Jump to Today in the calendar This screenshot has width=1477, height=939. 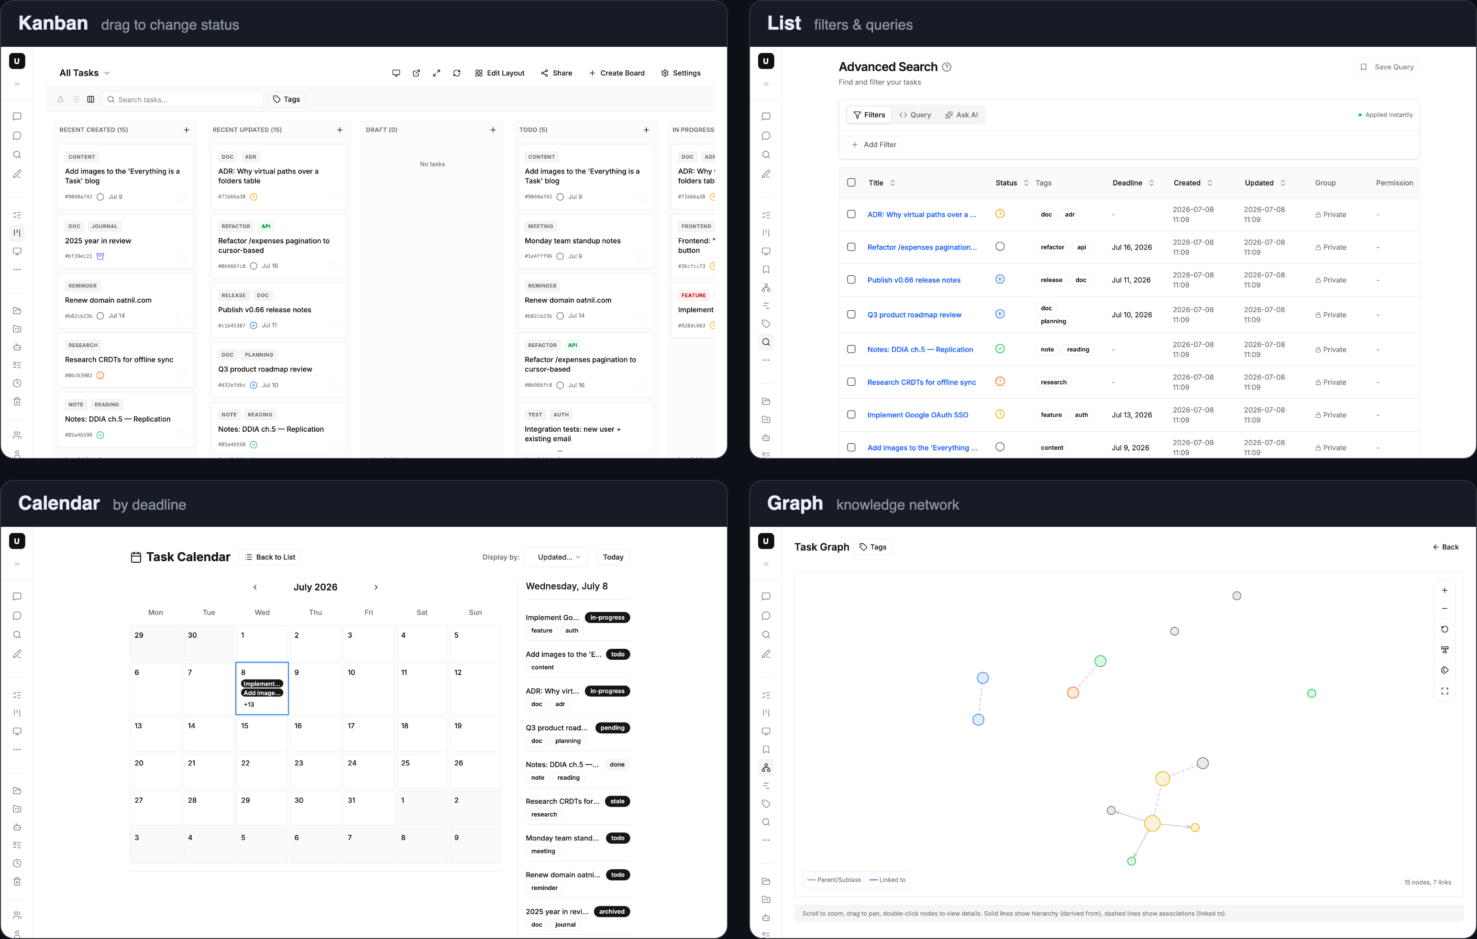(x=613, y=557)
